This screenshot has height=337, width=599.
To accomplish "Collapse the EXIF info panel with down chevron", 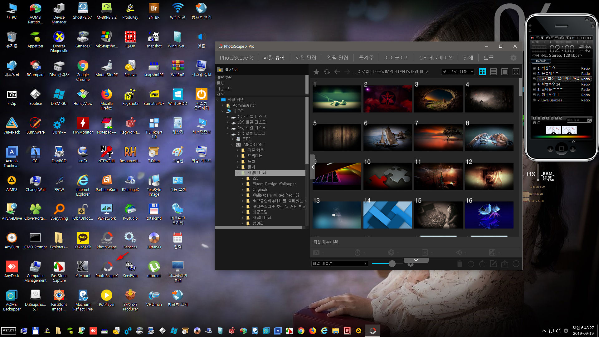I will (x=416, y=260).
